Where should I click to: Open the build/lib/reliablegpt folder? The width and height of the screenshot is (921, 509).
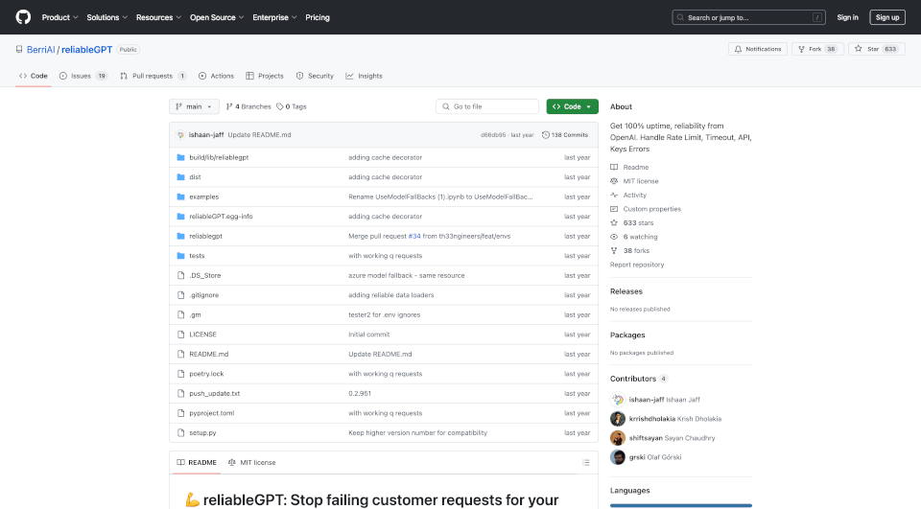pos(219,157)
